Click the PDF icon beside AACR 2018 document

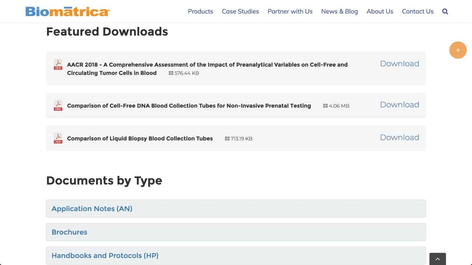pyautogui.click(x=58, y=65)
